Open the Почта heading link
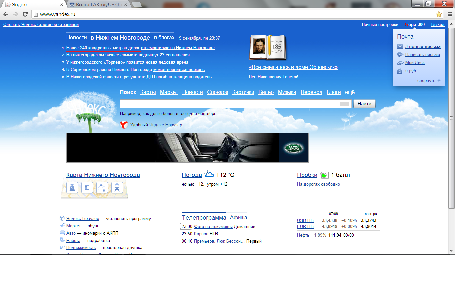Image resolution: width=455 pixels, height=295 pixels. (405, 37)
